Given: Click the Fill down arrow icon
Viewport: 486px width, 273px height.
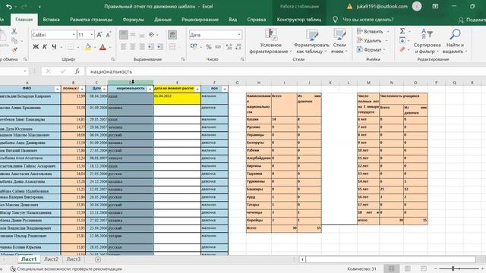Looking at the screenshot, I should click(x=402, y=40).
